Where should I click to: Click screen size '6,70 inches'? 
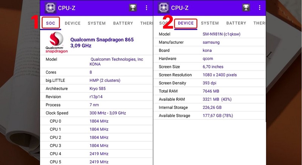click(213, 67)
